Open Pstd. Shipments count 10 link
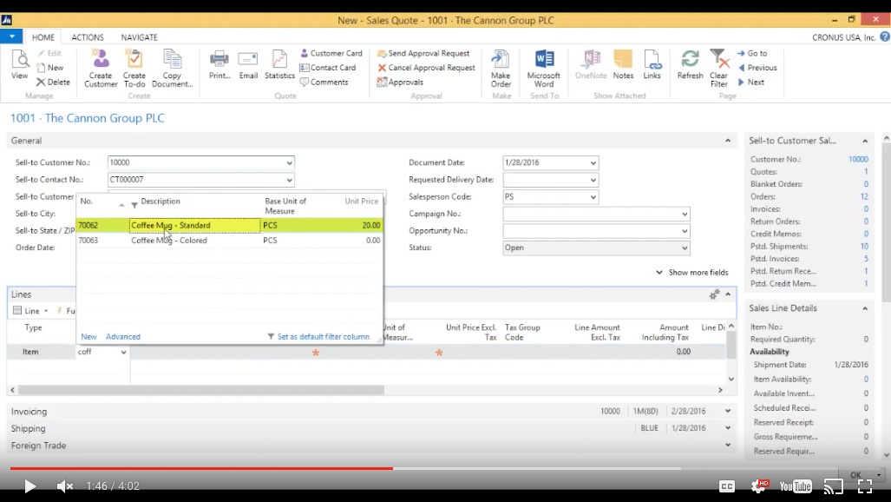The height and width of the screenshot is (502, 891). click(864, 247)
